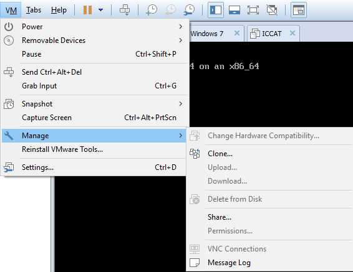Toggle the library sidebar view button
This screenshot has width=353, height=272.
tap(216, 10)
